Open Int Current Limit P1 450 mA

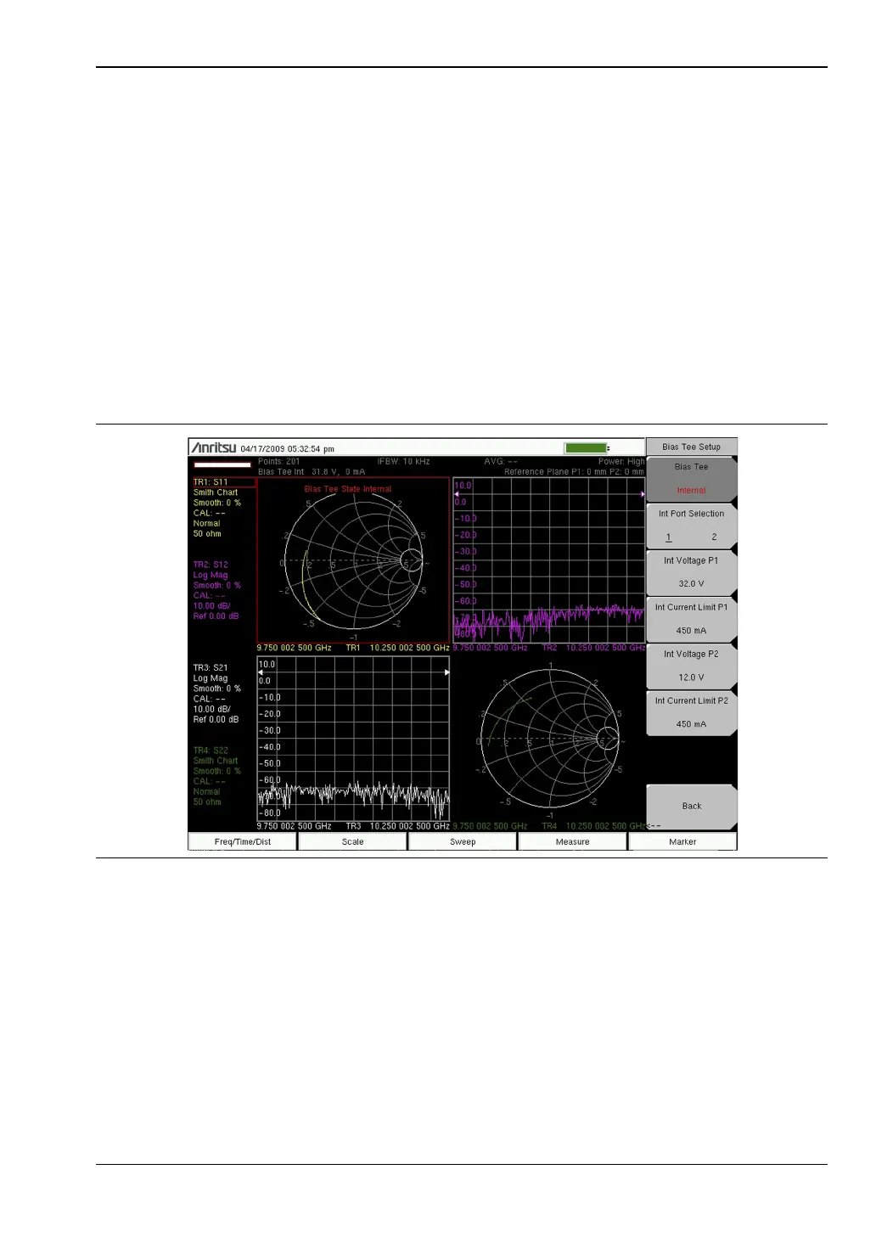click(692, 619)
